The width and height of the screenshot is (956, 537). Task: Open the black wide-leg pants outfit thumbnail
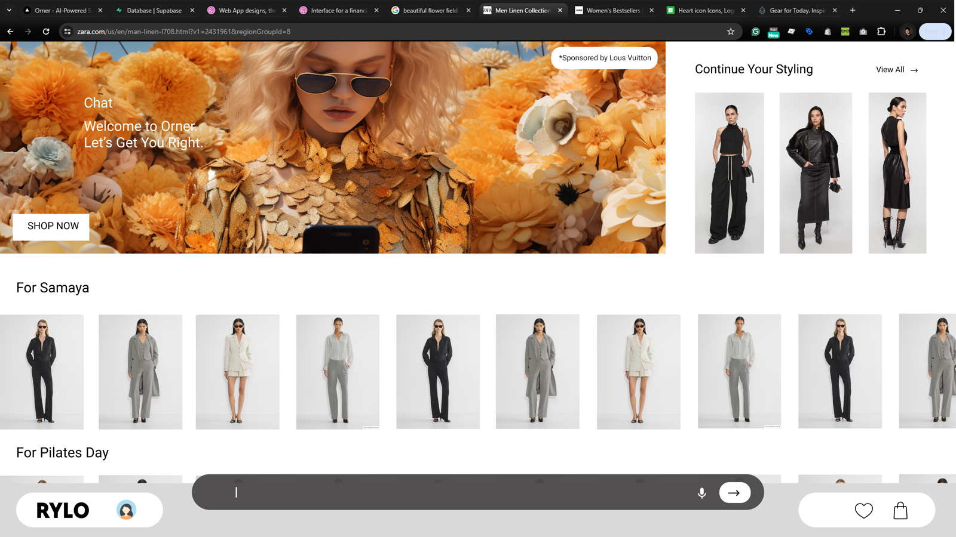click(x=729, y=173)
